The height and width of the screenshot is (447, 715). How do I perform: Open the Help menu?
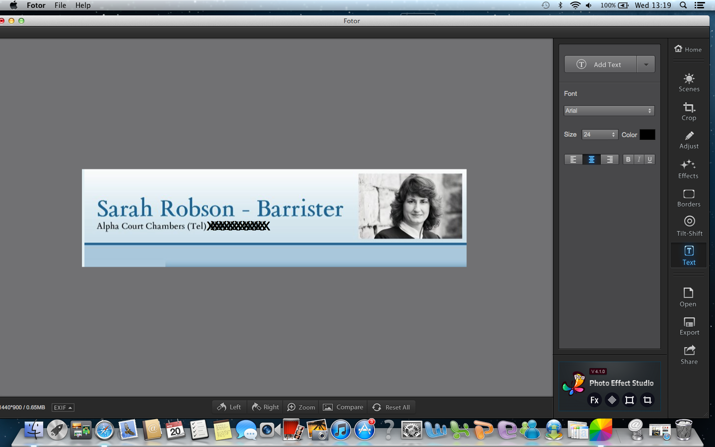click(x=83, y=5)
